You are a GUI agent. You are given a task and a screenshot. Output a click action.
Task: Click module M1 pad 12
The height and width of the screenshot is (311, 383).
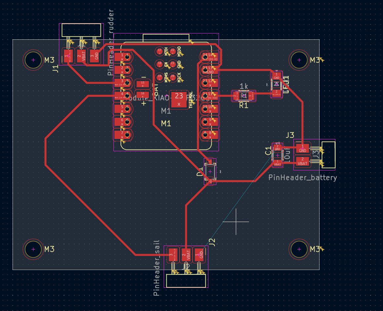[209, 83]
